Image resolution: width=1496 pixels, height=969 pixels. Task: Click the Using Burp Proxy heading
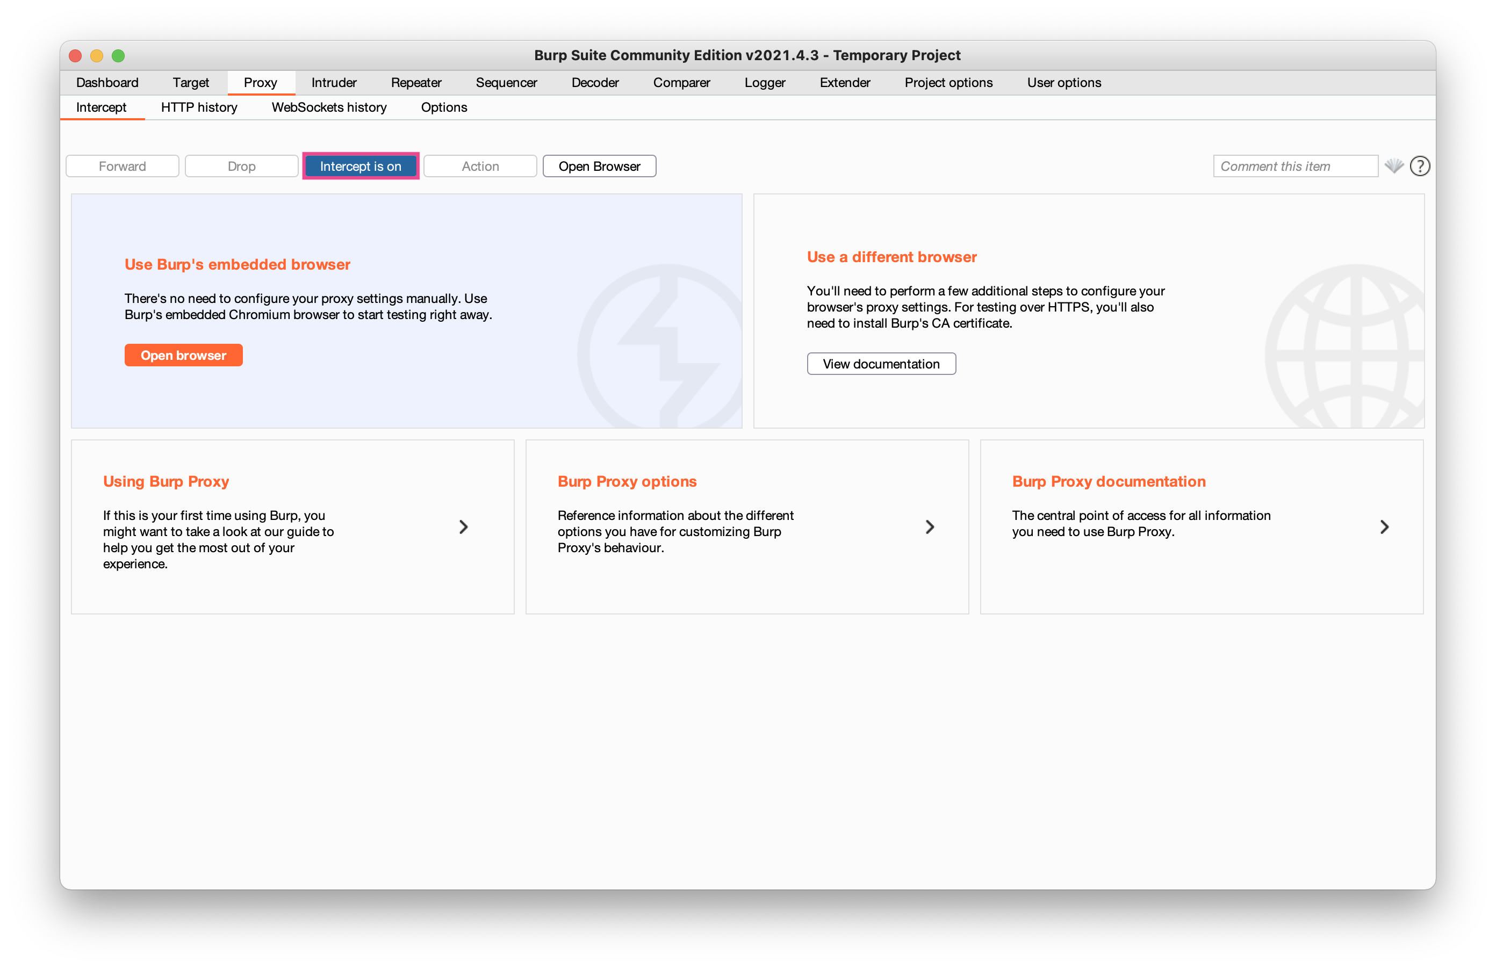click(166, 481)
